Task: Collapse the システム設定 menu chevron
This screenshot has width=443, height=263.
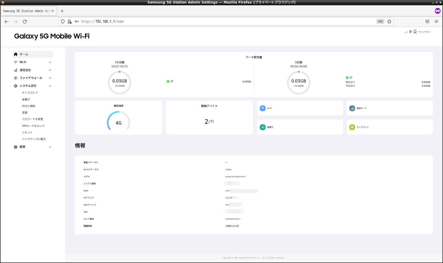Action: (x=50, y=86)
